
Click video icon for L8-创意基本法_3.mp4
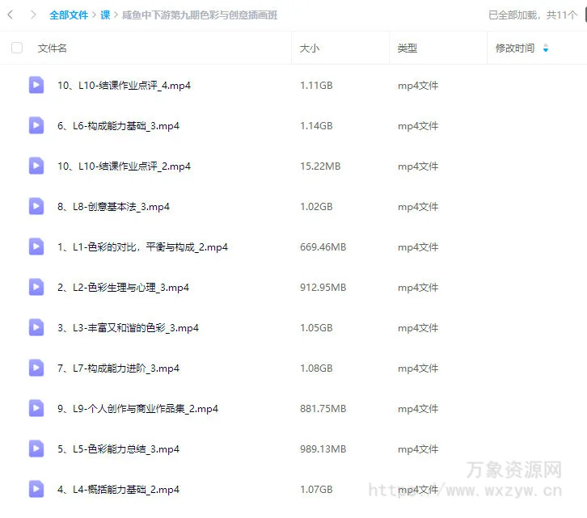click(36, 206)
